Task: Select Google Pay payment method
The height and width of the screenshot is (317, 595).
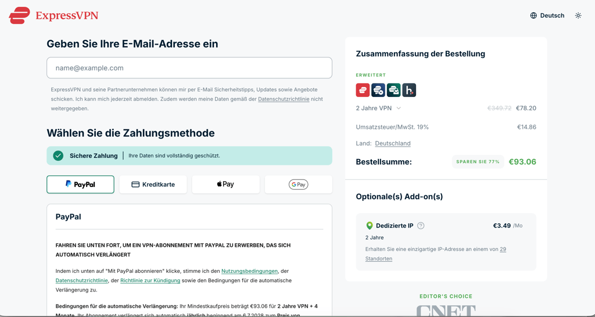Action: 298,184
